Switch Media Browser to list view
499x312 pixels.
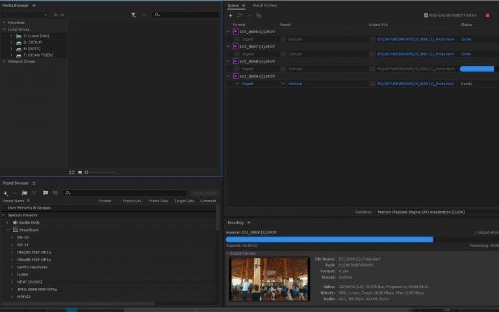point(71,172)
